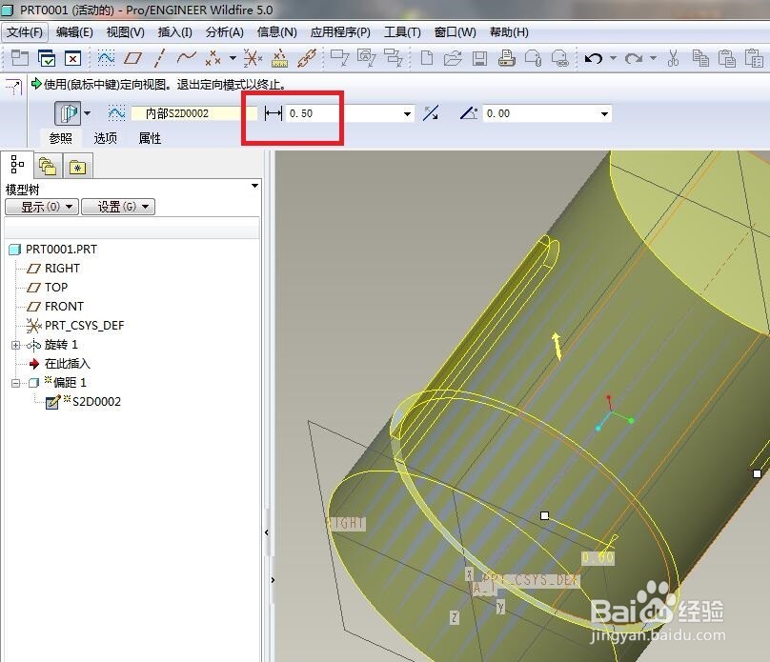The height and width of the screenshot is (662, 770).
Task: Open the undo history dropdown arrow
Action: click(x=614, y=58)
